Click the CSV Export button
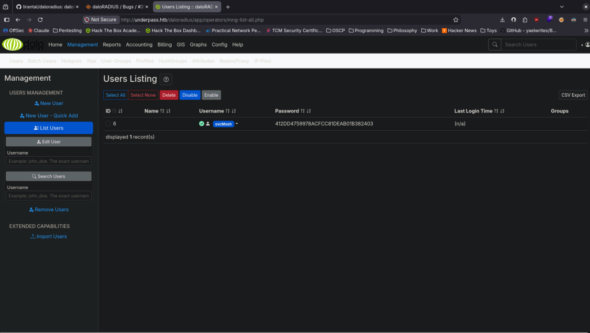The width and height of the screenshot is (590, 333). pyautogui.click(x=573, y=95)
